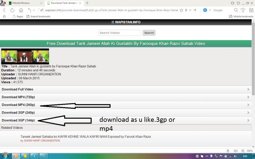Click the rocket icon in address bar

pos(42,10)
